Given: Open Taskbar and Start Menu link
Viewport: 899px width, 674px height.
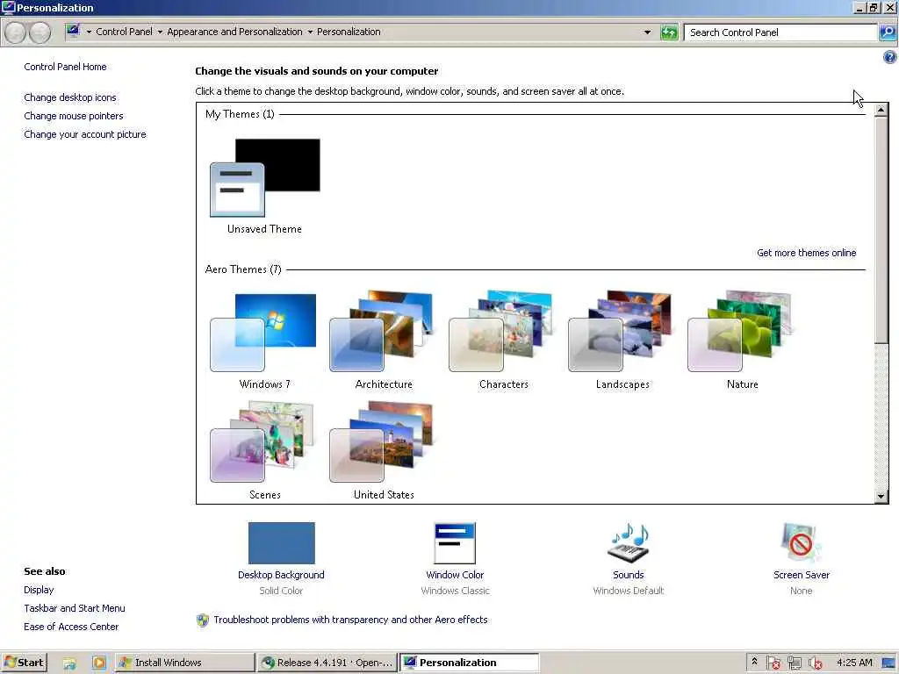Looking at the screenshot, I should pyautogui.click(x=75, y=608).
